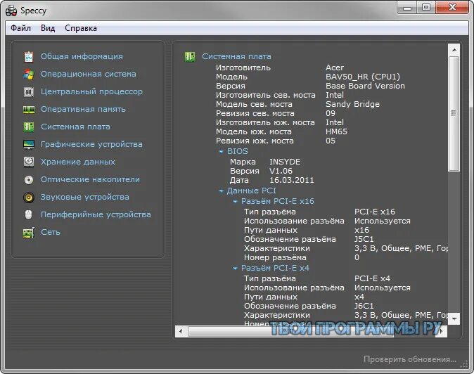Click the vertical scrollbar down arrow
This screenshot has height=374, width=474.
point(454,318)
